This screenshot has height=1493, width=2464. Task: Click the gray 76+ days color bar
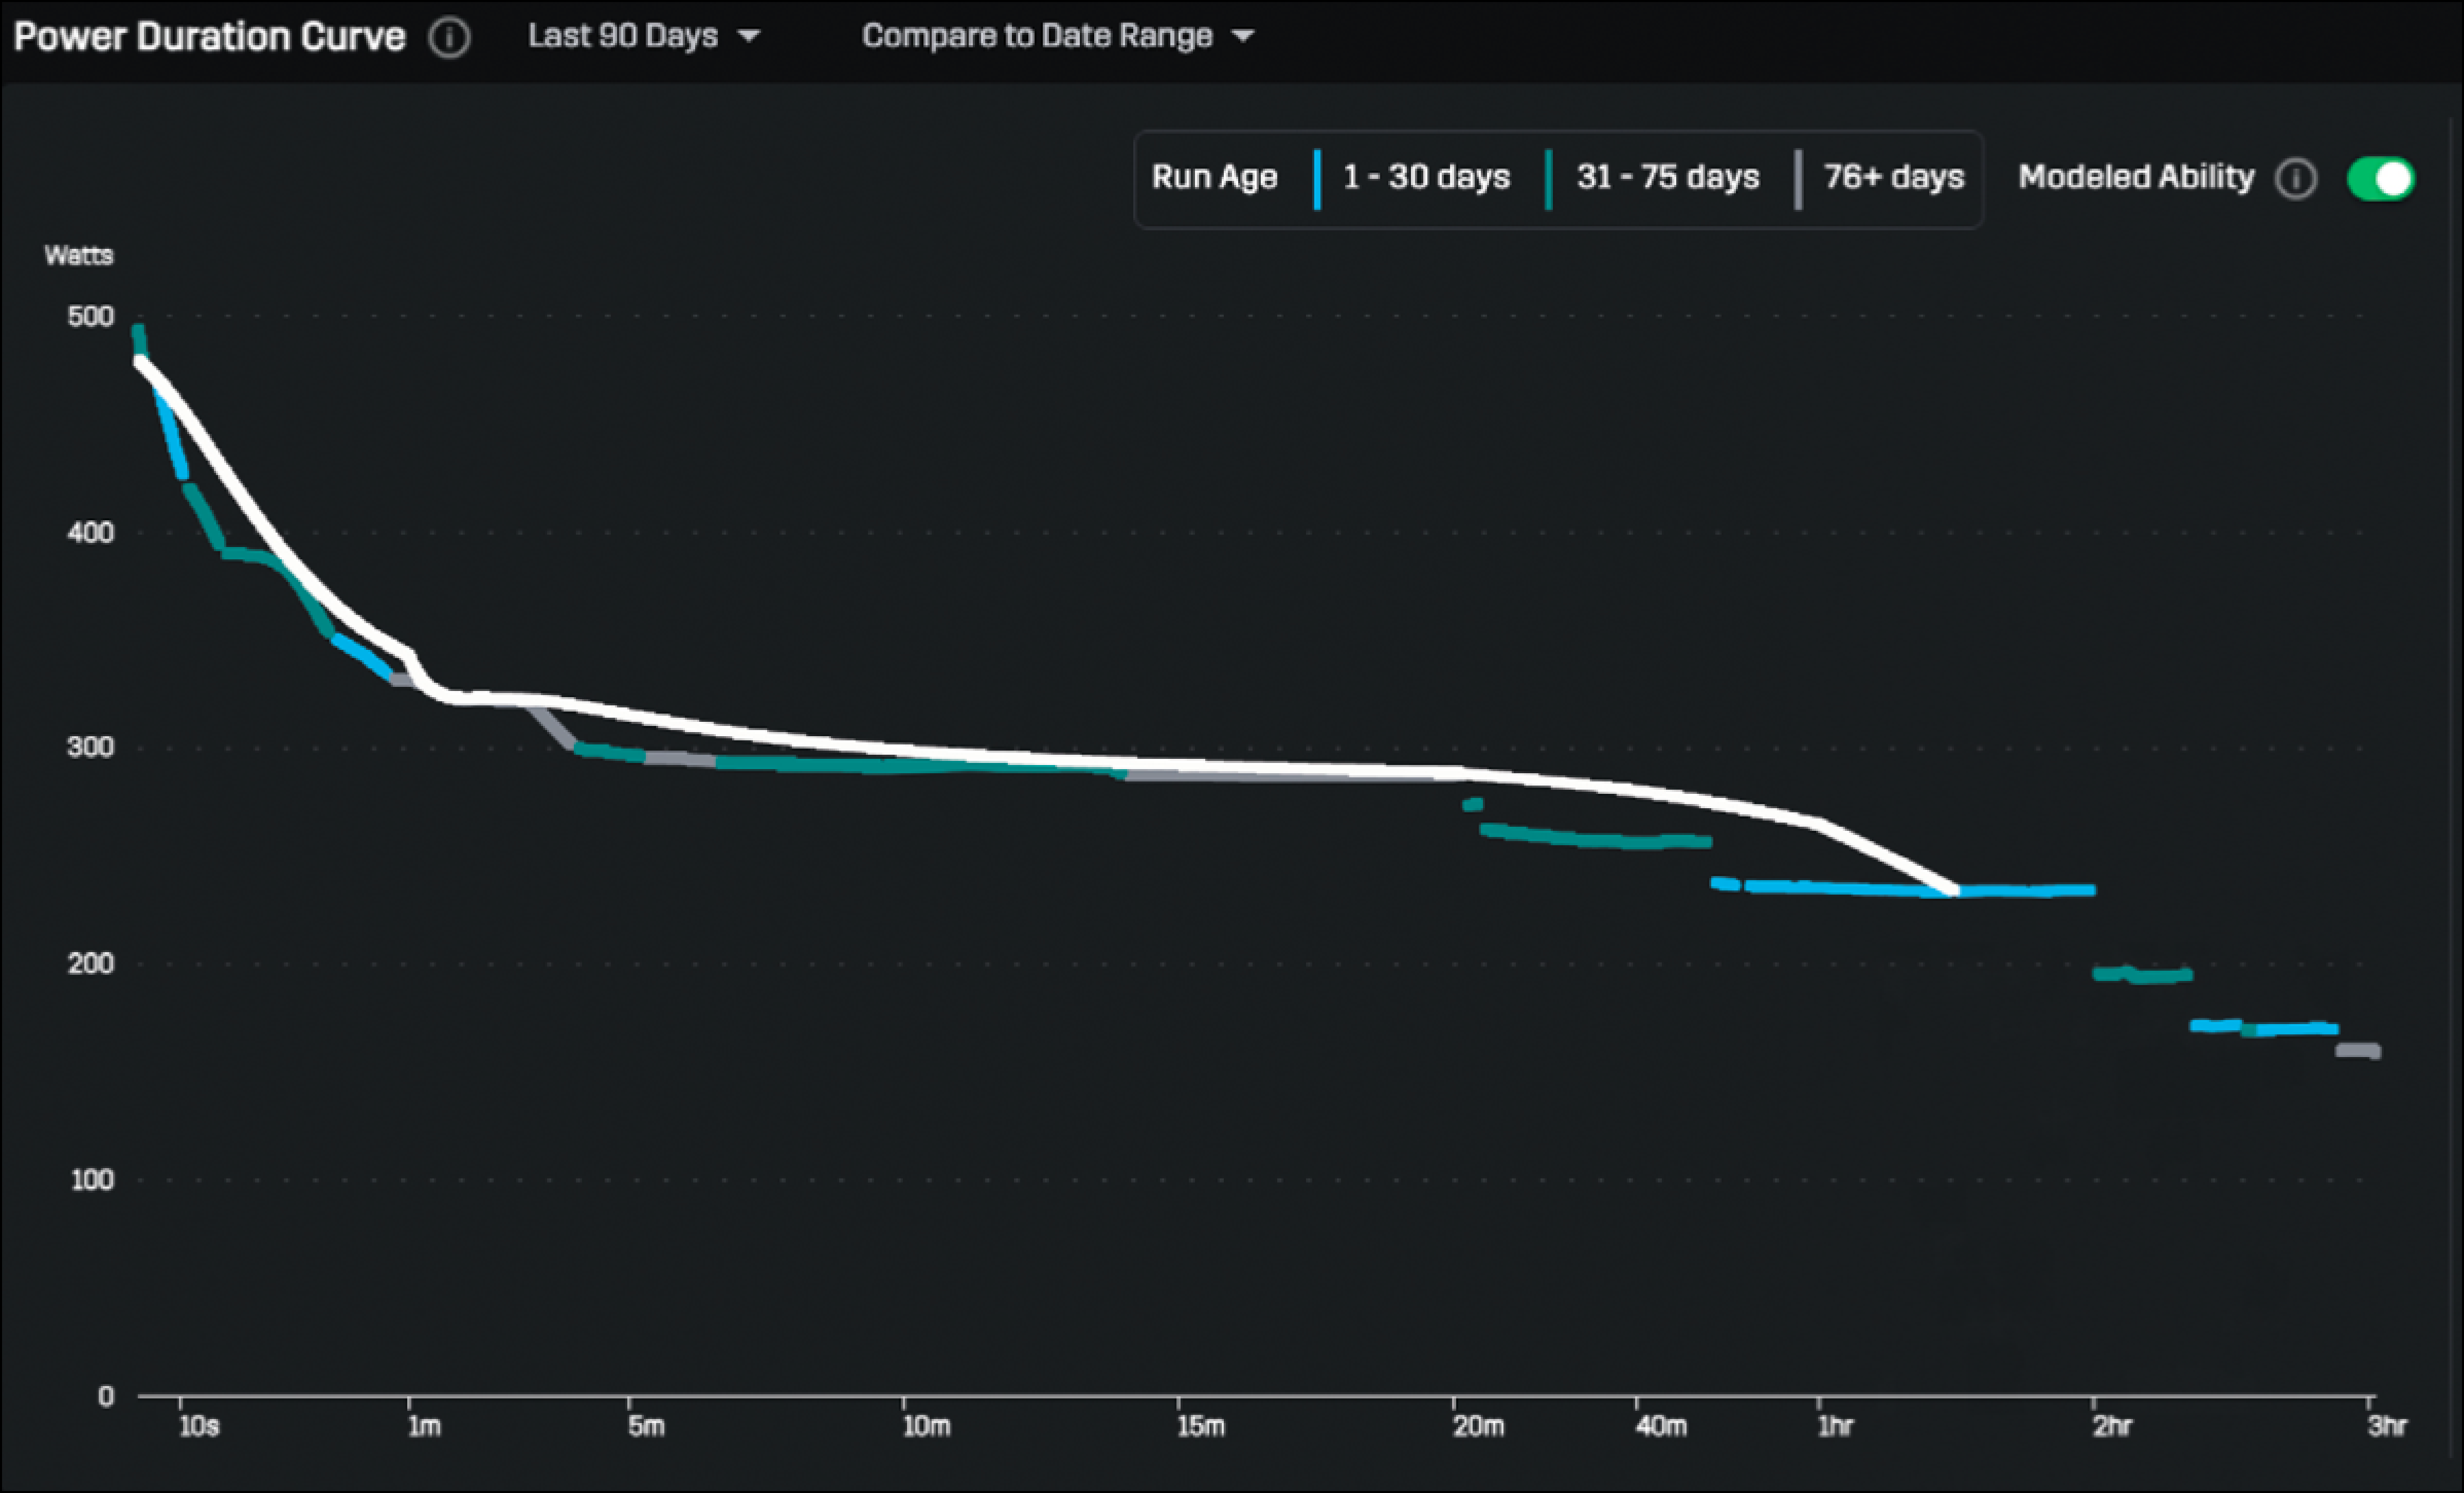click(1797, 179)
